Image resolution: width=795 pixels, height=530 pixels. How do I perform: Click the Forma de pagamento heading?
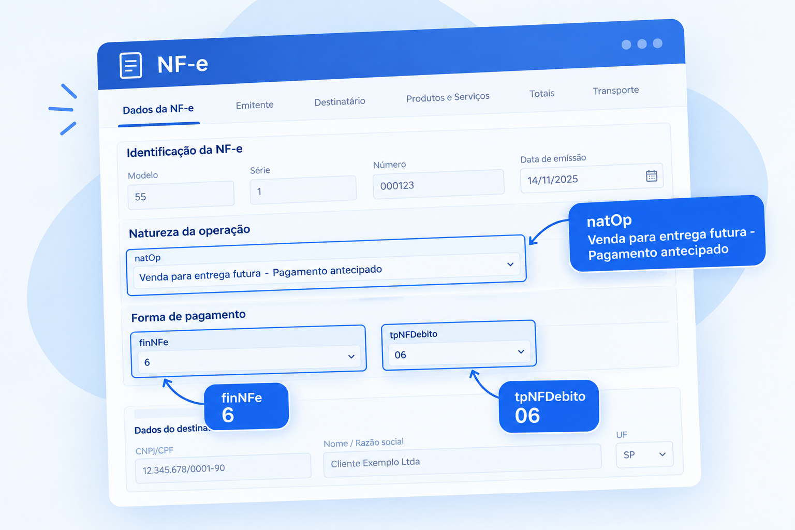[188, 316]
